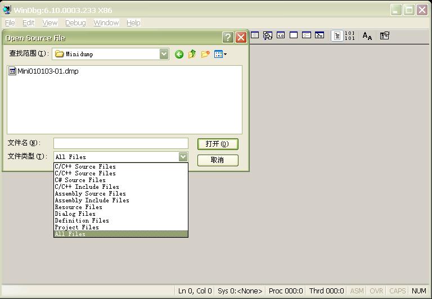Screen dimensions: 432x299
Task: Click the 取消 cancel button
Action: (218, 160)
